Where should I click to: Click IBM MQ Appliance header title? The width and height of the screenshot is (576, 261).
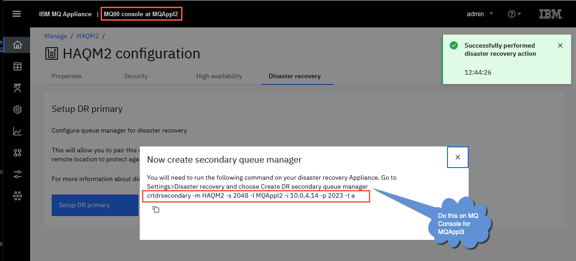(x=65, y=14)
